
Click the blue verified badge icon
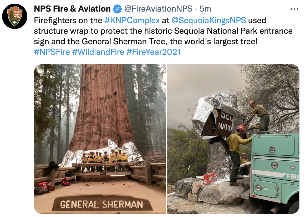click(x=117, y=9)
